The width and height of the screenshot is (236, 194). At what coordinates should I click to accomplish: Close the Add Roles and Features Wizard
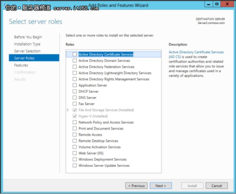point(227,4)
